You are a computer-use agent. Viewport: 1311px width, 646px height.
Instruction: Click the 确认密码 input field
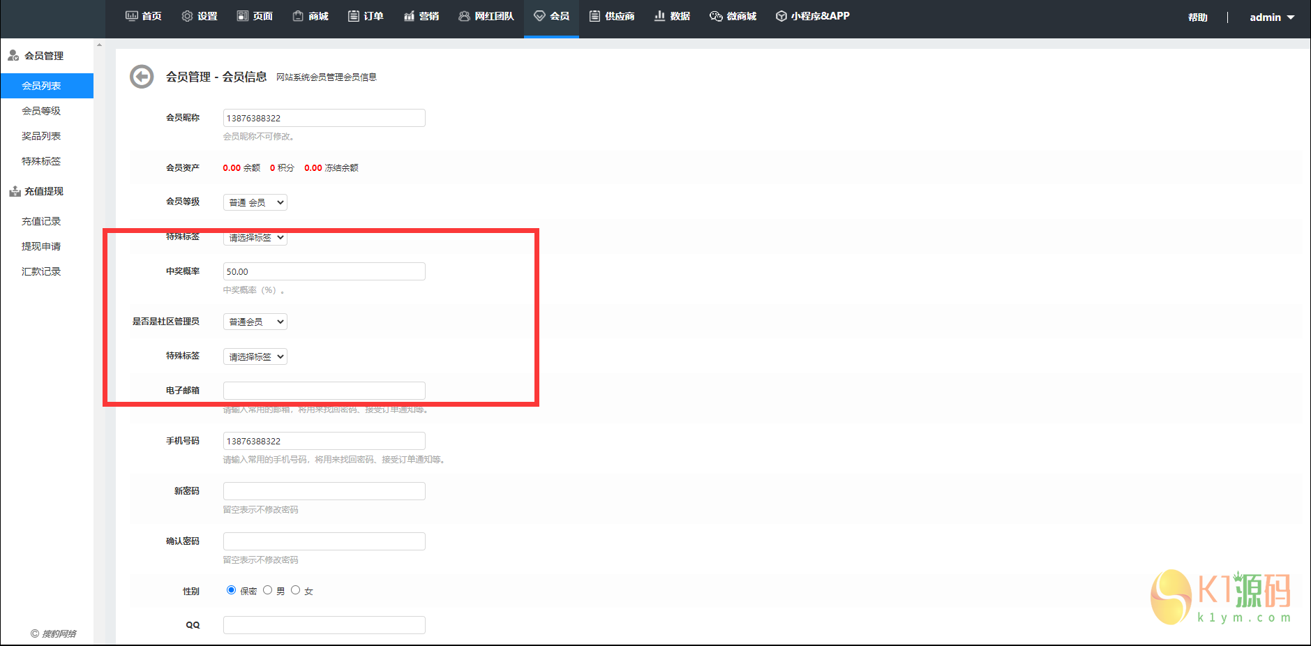coord(324,541)
